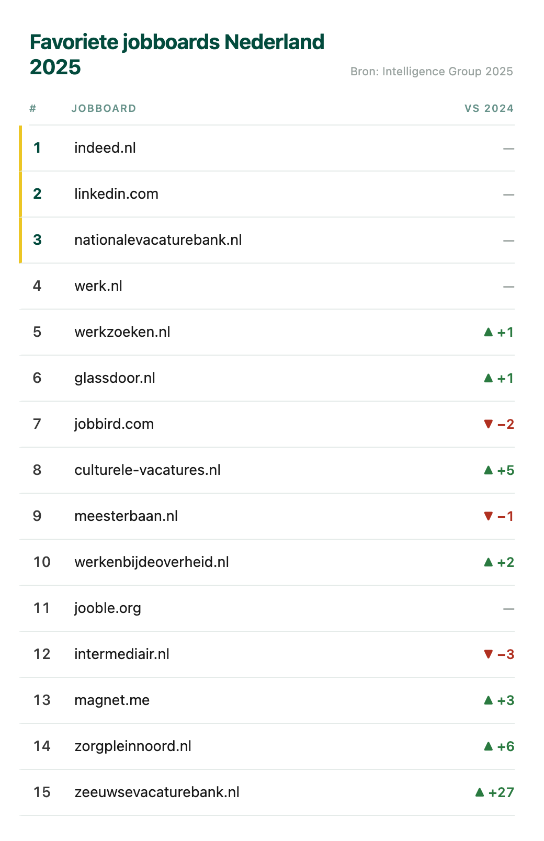Click the # rank column header

click(33, 108)
